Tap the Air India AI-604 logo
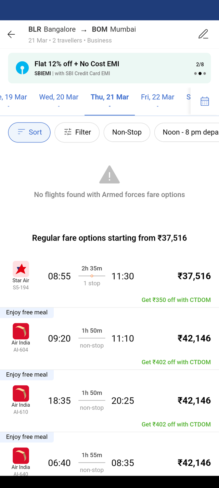Viewport: 219px width, 488px height. click(x=21, y=331)
